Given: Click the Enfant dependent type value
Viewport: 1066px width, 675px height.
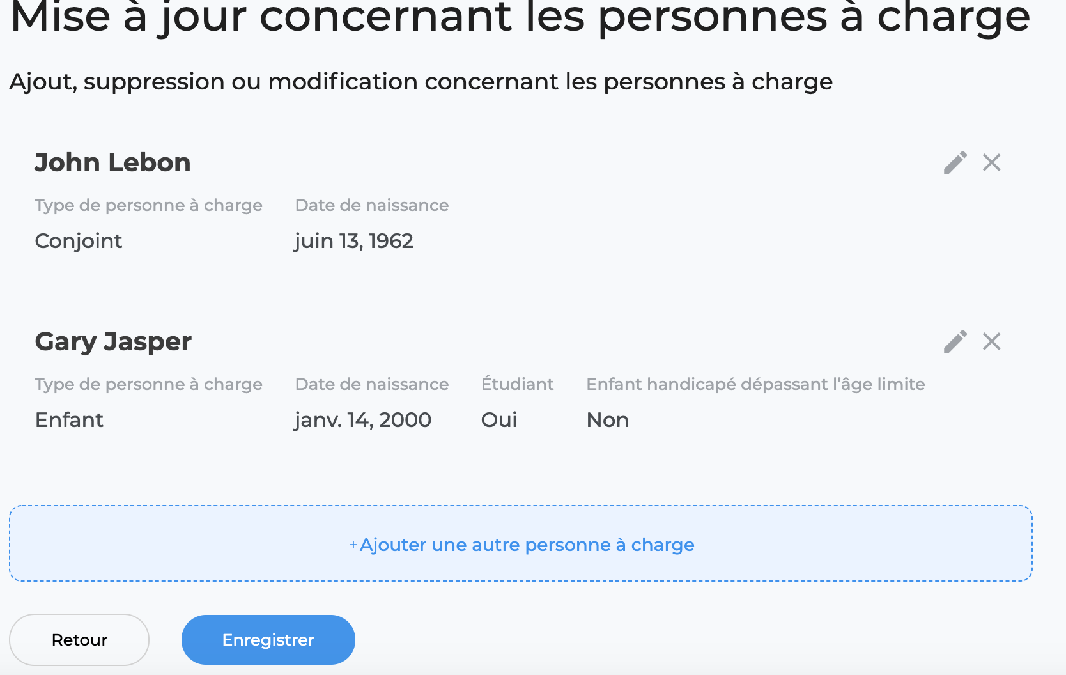Looking at the screenshot, I should pos(69,420).
